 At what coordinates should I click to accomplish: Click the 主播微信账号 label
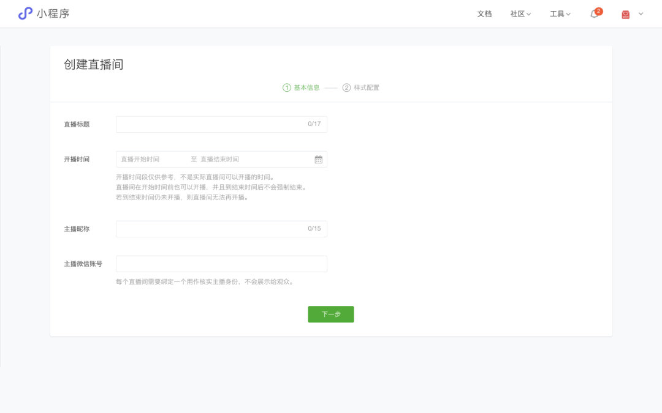point(83,264)
